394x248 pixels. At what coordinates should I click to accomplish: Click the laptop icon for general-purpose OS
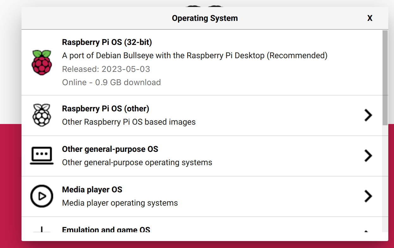coord(42,155)
